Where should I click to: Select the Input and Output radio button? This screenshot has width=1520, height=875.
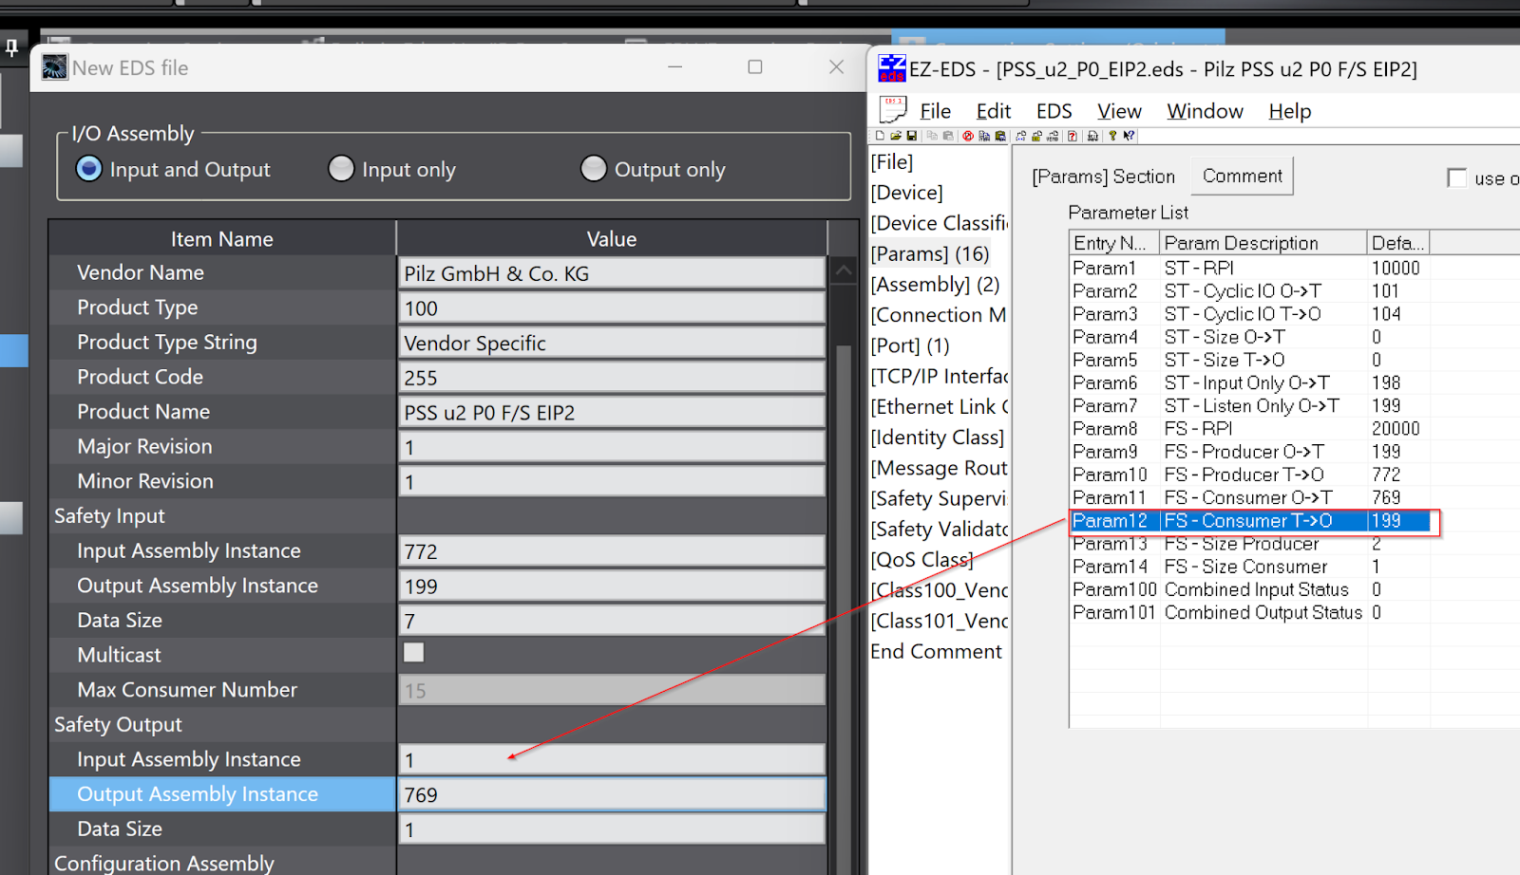(x=89, y=168)
